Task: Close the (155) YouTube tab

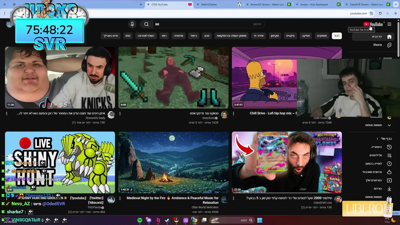Action: pos(148,4)
